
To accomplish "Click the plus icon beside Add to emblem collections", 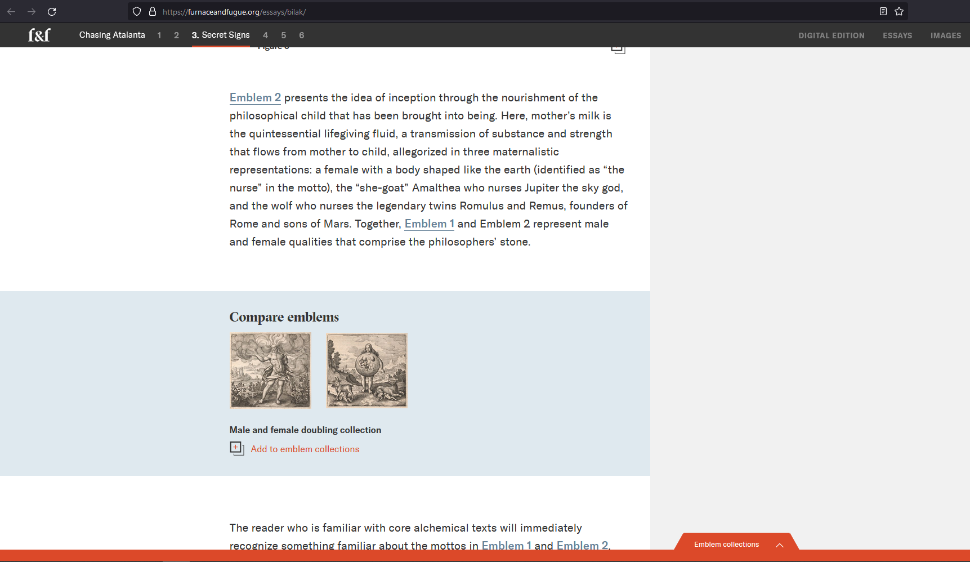I will (x=237, y=449).
